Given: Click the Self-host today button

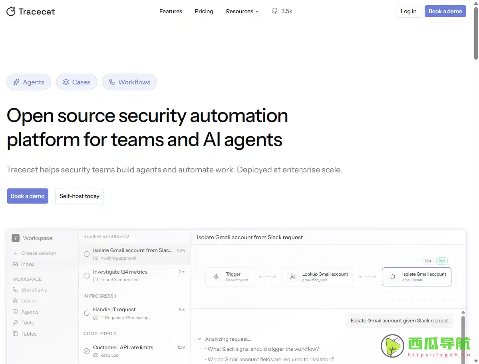Looking at the screenshot, I should pos(80,196).
